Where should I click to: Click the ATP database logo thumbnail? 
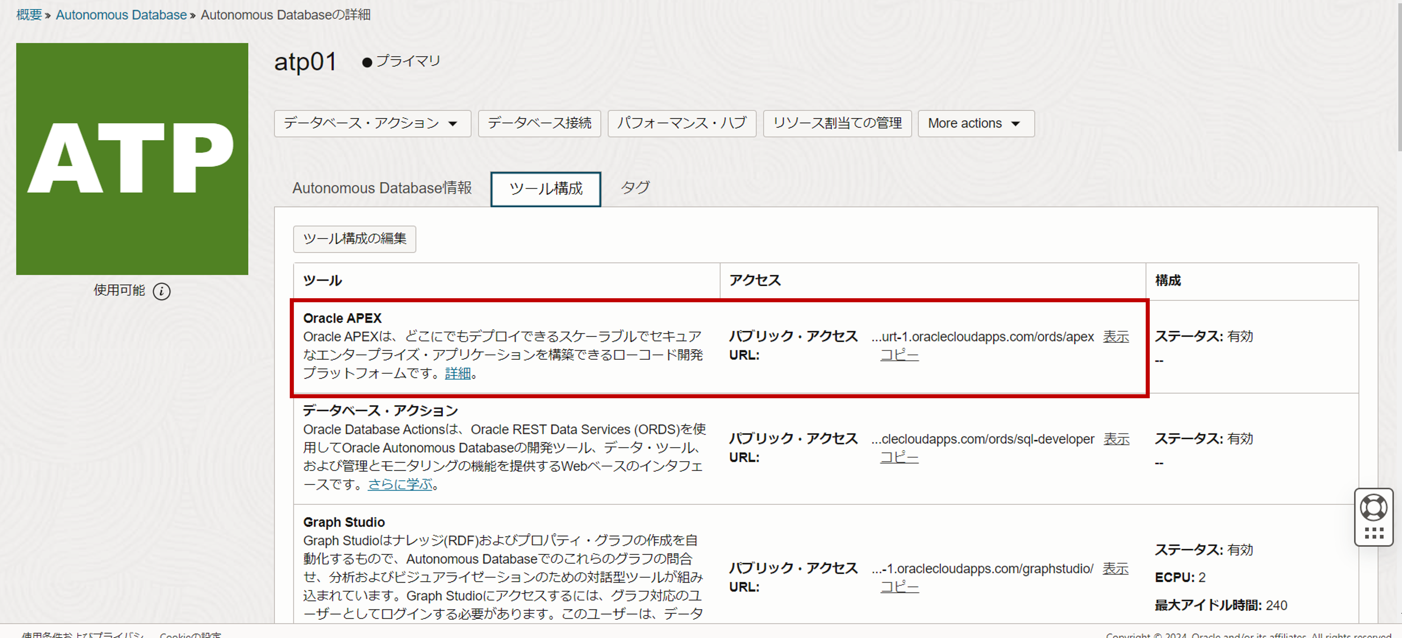coord(132,158)
